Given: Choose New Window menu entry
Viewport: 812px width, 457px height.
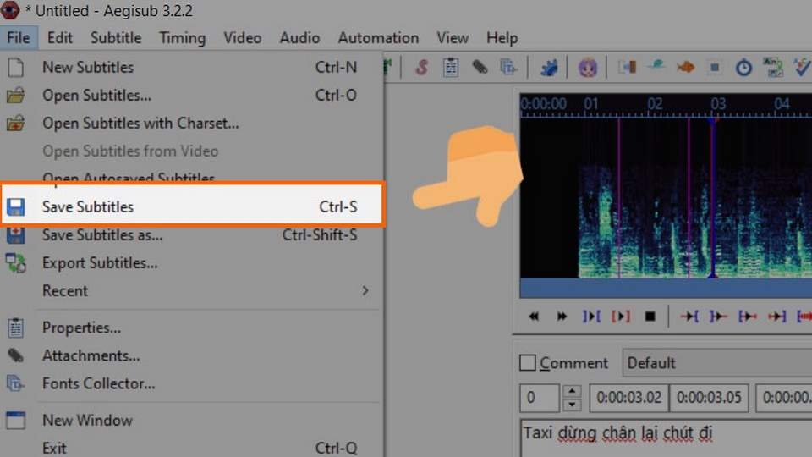Looking at the screenshot, I should [192, 420].
